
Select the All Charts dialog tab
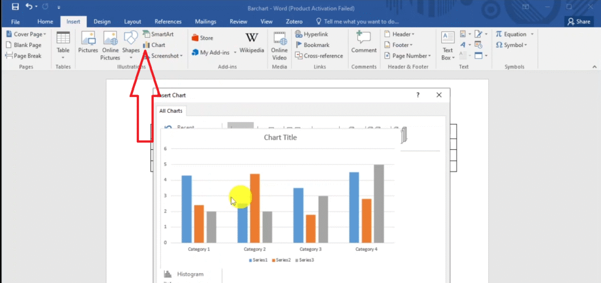tap(171, 110)
